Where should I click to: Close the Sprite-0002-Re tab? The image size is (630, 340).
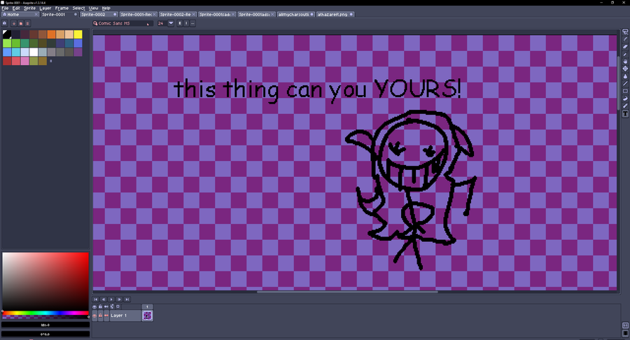[x=194, y=15]
